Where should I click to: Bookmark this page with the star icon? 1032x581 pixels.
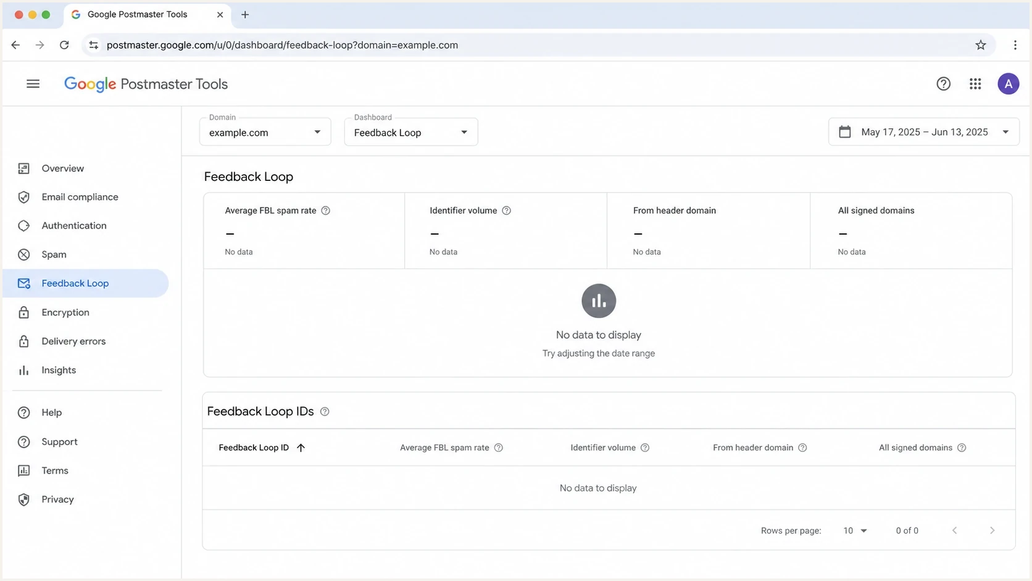(x=981, y=45)
